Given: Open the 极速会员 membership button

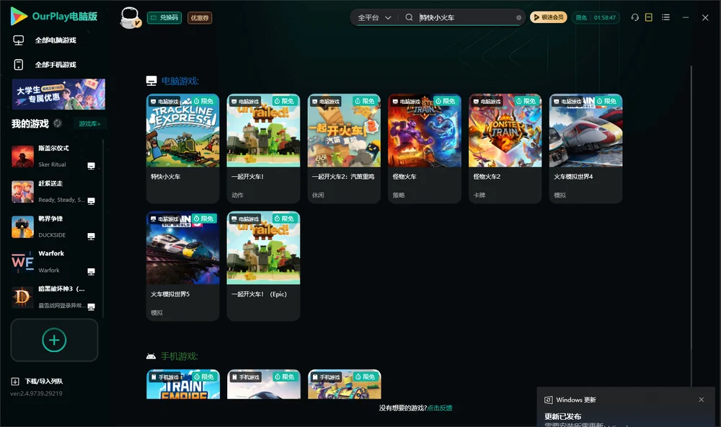Looking at the screenshot, I should click(548, 17).
